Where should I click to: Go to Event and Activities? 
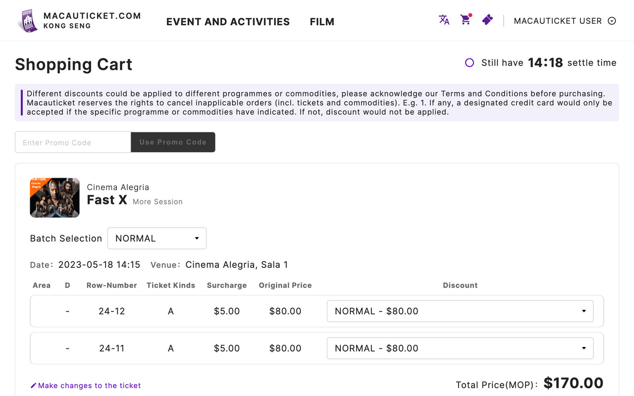(228, 22)
